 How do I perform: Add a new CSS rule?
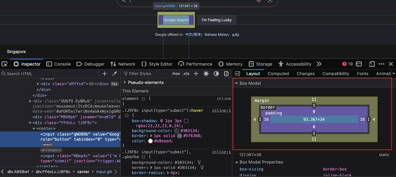[196, 74]
